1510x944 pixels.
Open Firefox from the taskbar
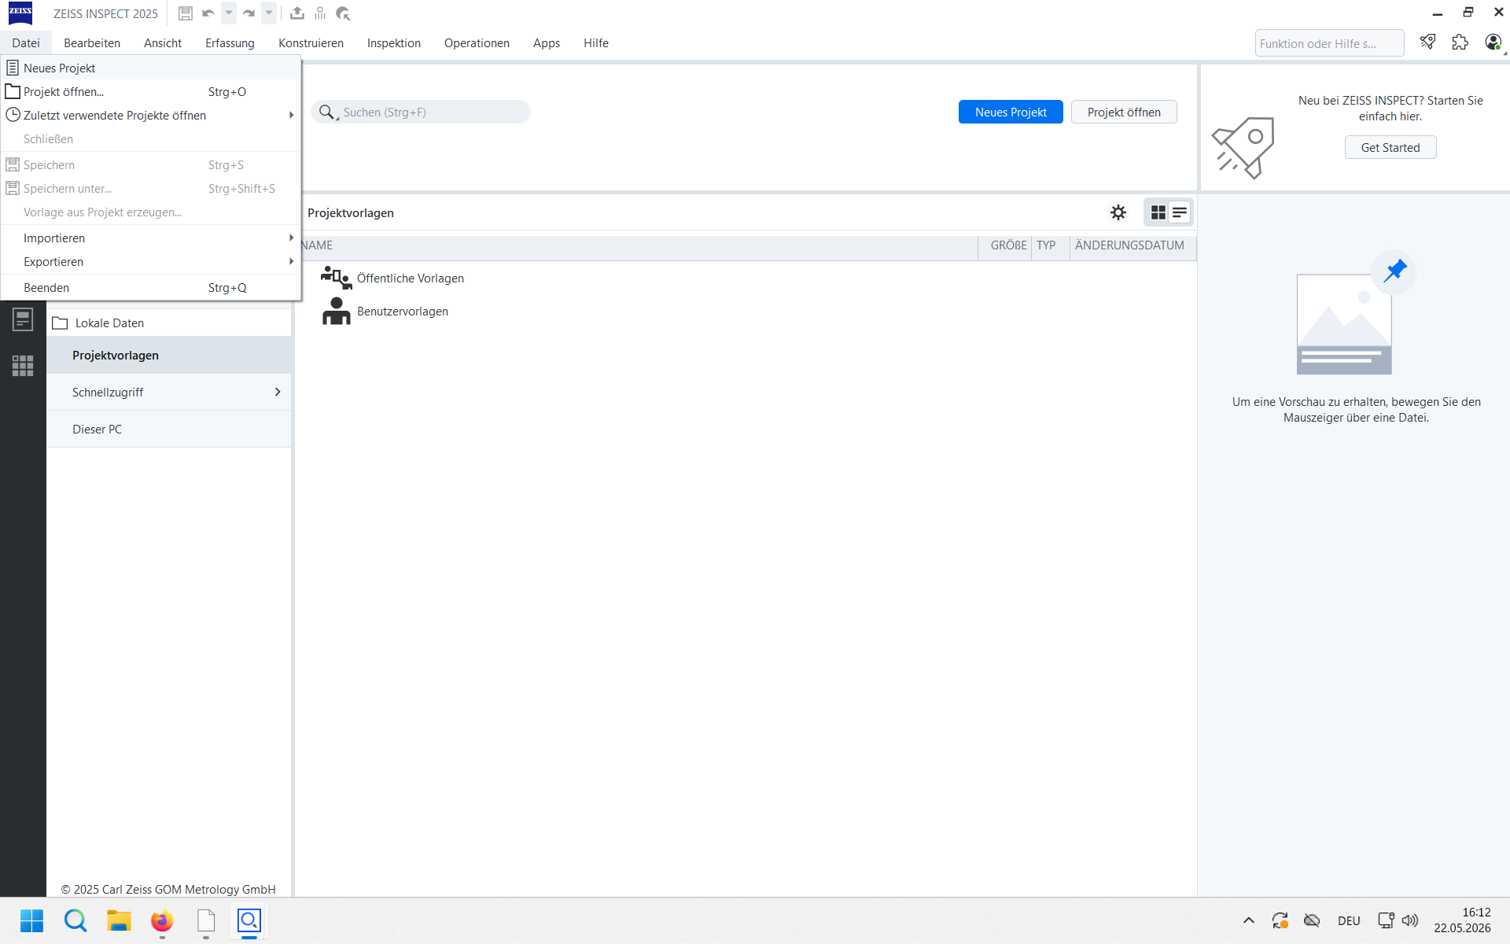162,920
